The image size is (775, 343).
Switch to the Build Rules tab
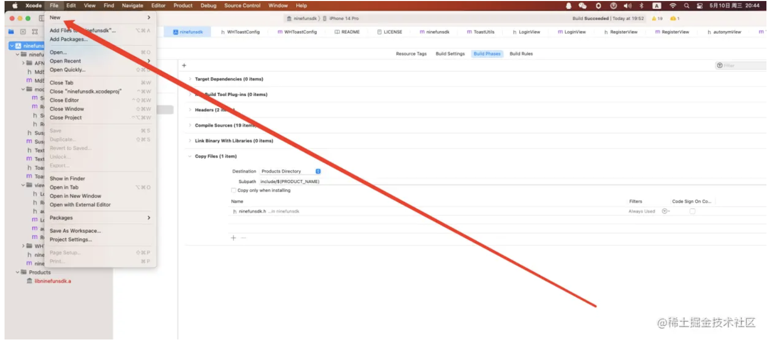pyautogui.click(x=521, y=54)
